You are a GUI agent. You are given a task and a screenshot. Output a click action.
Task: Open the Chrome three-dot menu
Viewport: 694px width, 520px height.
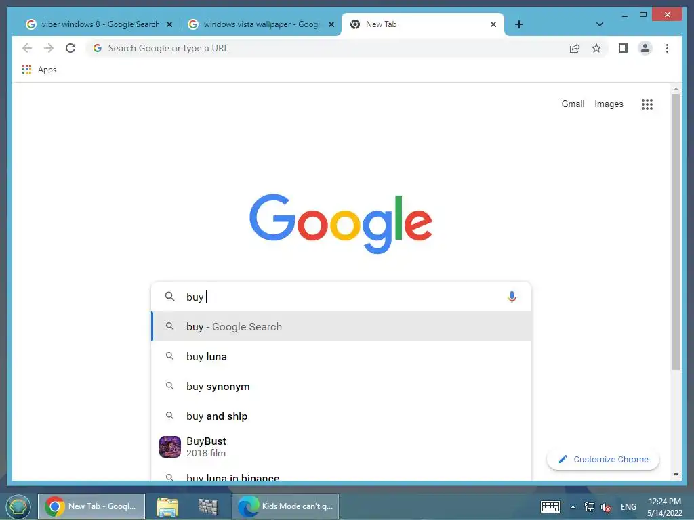667,48
